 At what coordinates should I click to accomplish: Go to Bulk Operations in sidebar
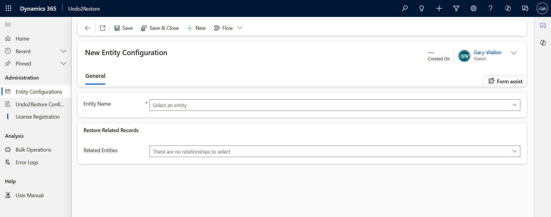33,150
